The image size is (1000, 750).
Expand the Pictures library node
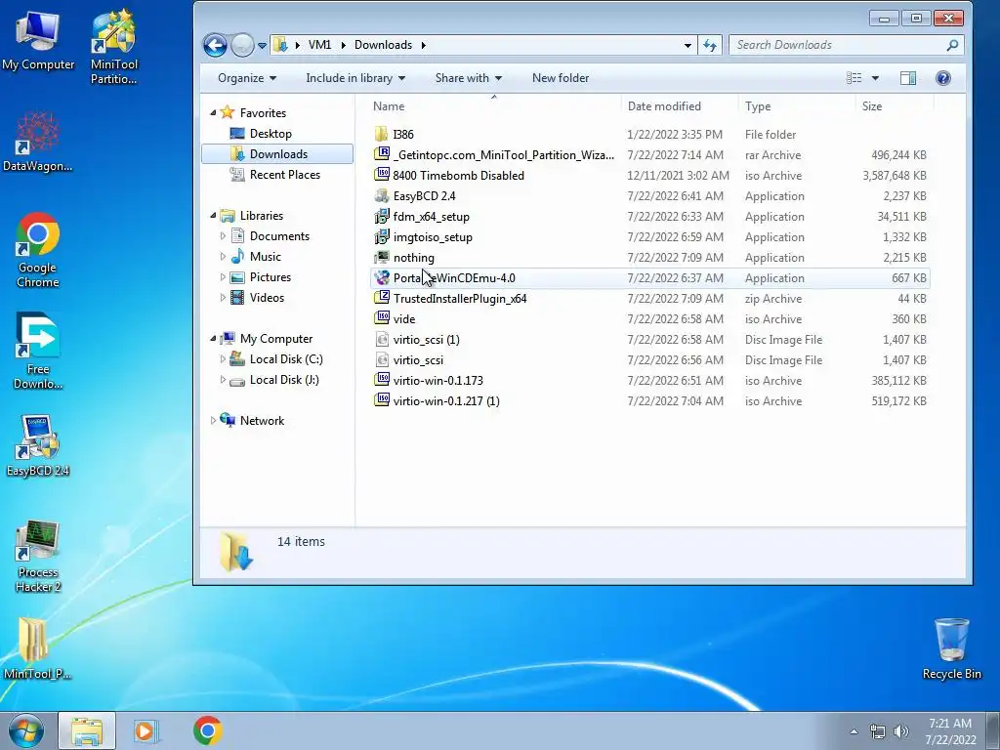[x=223, y=276]
